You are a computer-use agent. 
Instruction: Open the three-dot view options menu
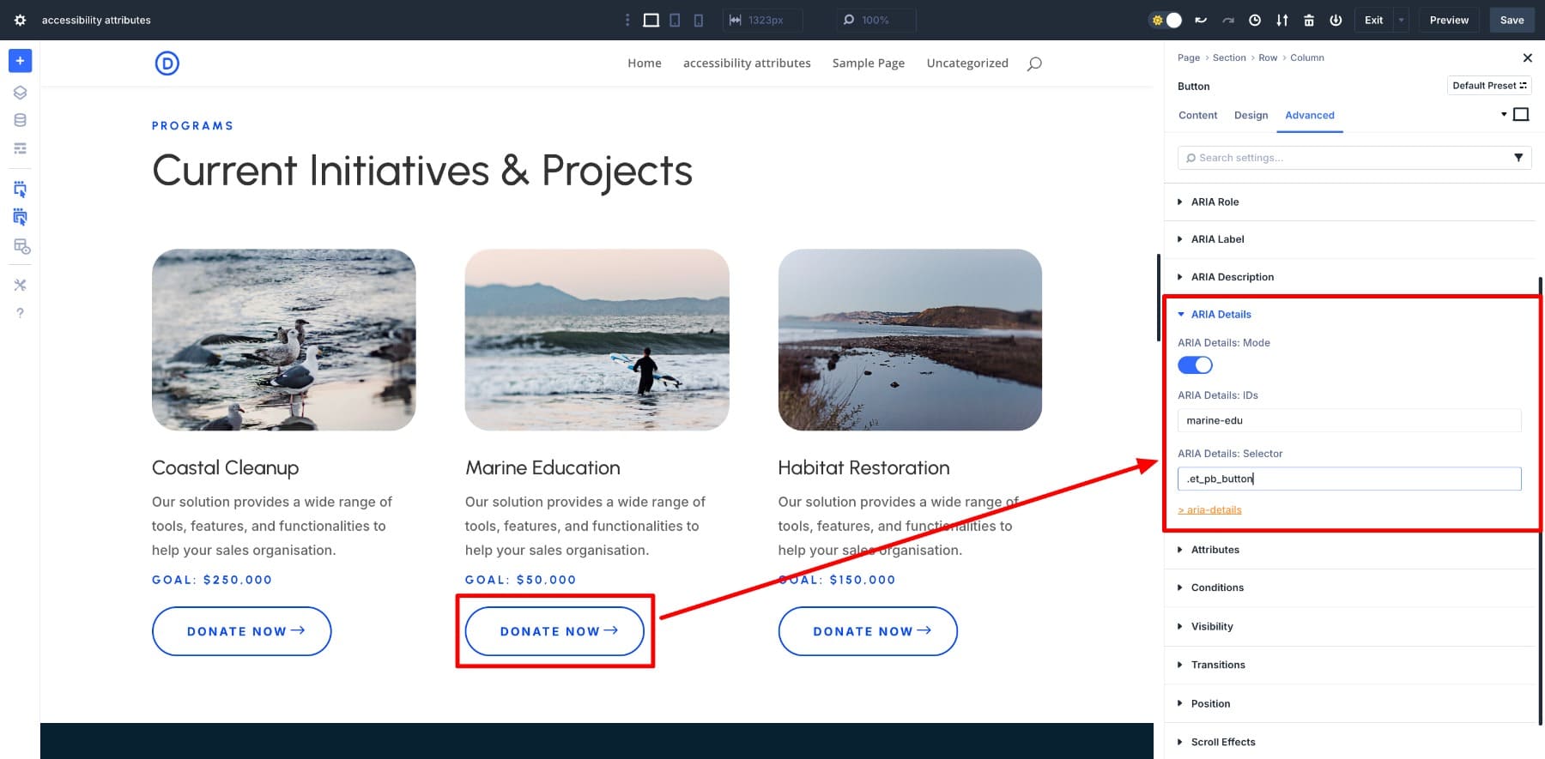[627, 20]
